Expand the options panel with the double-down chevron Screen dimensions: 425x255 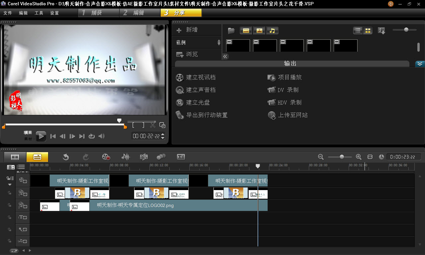point(420,64)
